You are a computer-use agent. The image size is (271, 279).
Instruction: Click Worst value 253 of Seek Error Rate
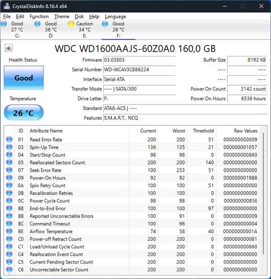181,170
